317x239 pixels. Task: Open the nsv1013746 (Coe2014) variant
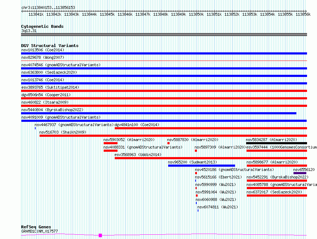pyautogui.click(x=43, y=80)
